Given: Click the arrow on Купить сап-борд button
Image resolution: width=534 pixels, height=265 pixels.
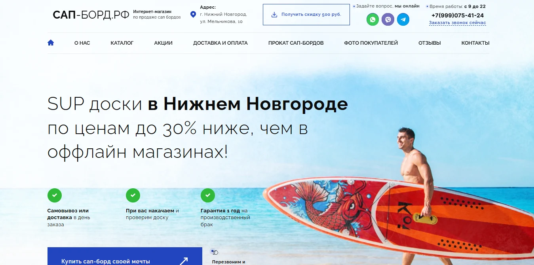Looking at the screenshot, I should click(184, 261).
